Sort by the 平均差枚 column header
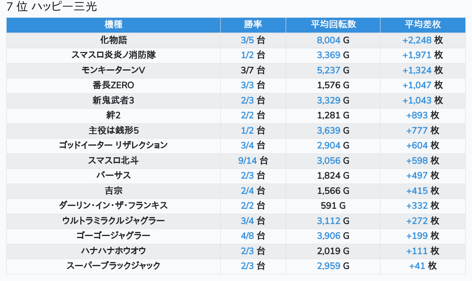This screenshot has width=472, height=281. 423,25
